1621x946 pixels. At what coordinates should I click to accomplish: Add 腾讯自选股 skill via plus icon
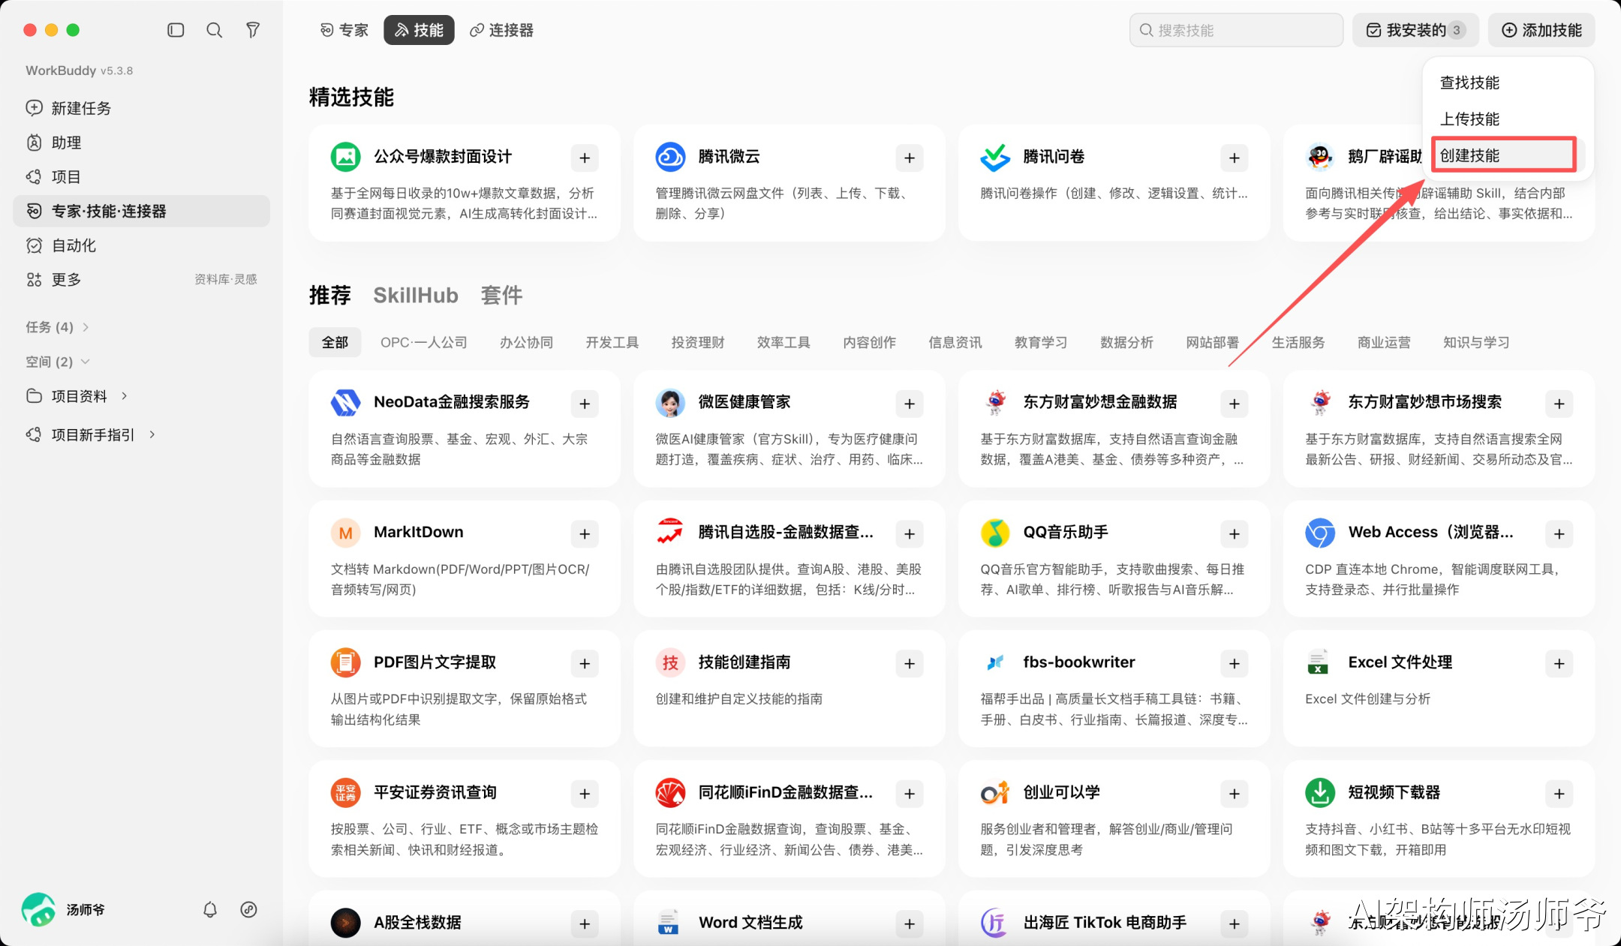[910, 533]
